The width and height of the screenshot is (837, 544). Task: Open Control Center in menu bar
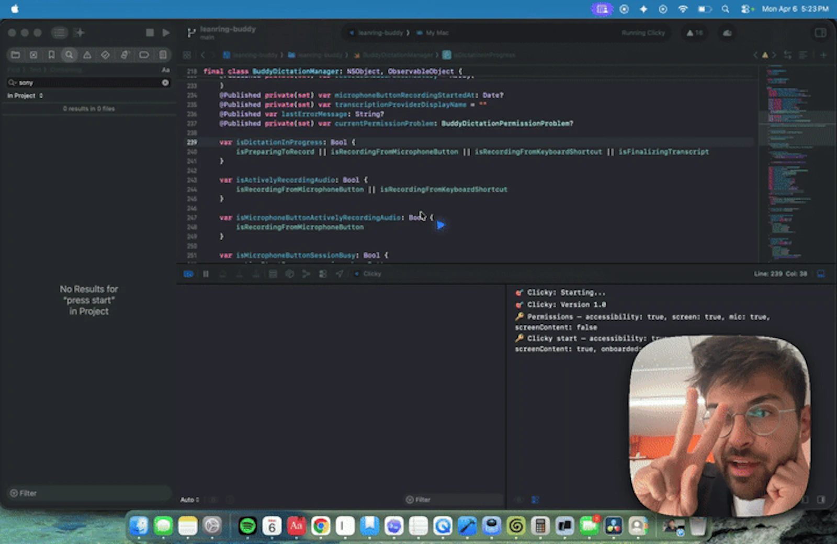(746, 9)
